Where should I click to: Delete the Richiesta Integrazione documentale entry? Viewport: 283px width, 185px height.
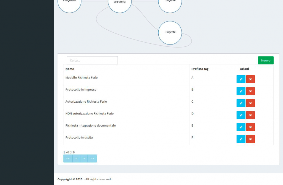pyautogui.click(x=250, y=127)
